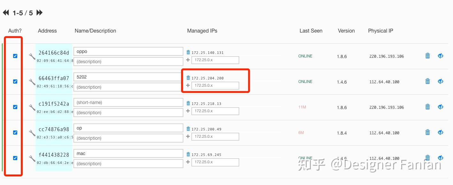Toggle Auth checkbox for member c191f5242a
The image size is (453, 185).
(15, 107)
